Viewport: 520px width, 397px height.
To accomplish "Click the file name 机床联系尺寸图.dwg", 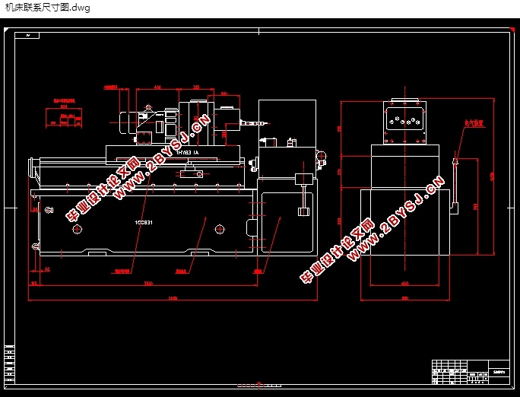I will [47, 8].
